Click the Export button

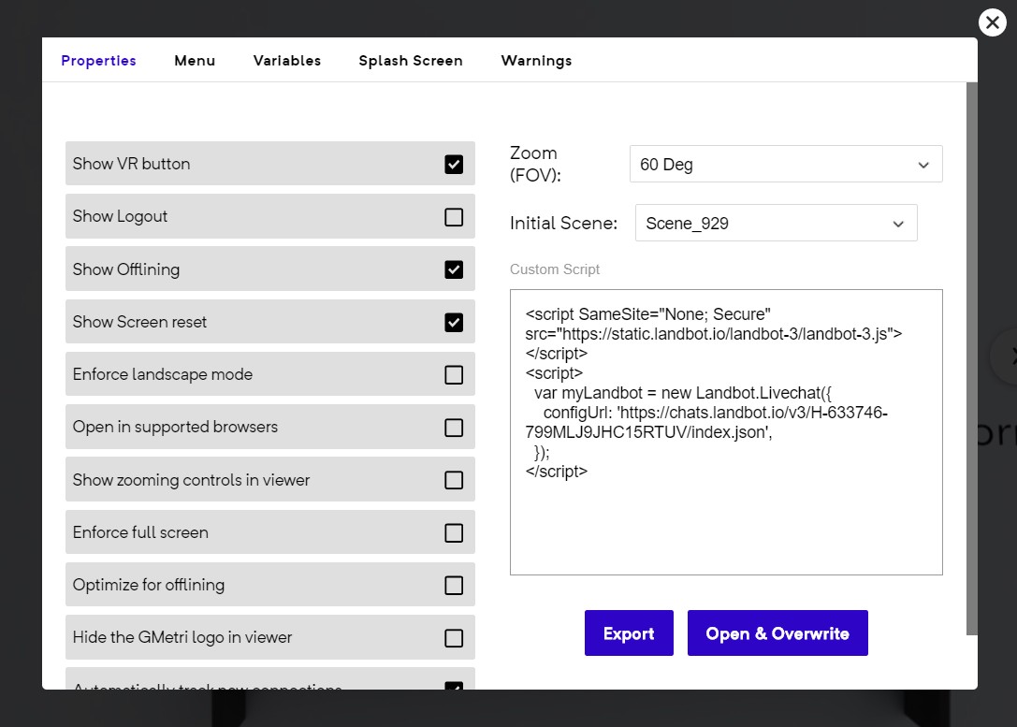(629, 633)
